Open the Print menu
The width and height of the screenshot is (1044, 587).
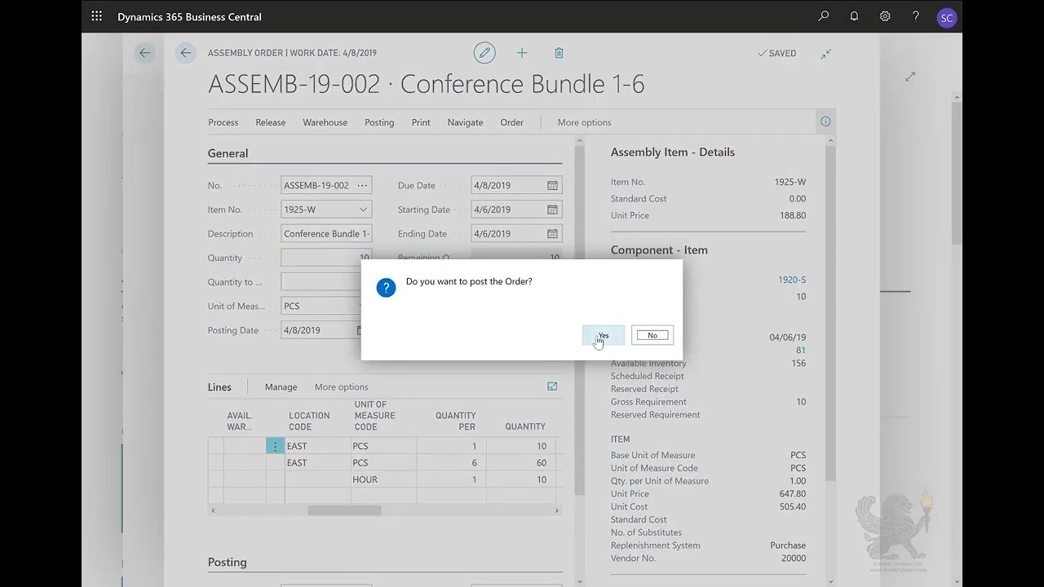pos(421,122)
